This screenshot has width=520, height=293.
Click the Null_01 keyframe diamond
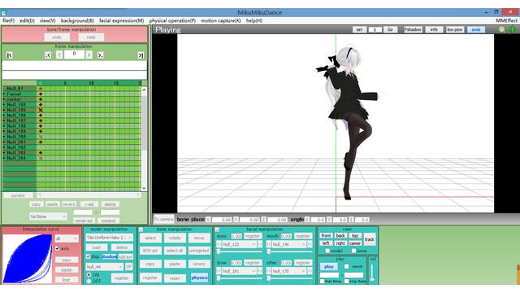point(41,89)
